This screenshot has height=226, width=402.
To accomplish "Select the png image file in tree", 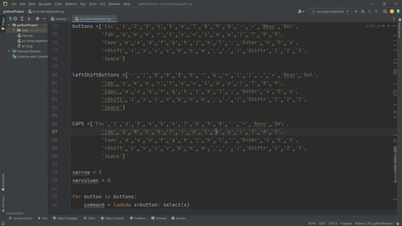I will click(x=25, y=46).
